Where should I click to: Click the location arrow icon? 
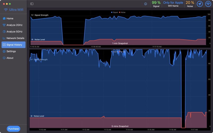click(200, 4)
